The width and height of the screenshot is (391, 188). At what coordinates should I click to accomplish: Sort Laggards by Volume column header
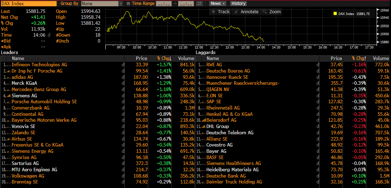coord(381,59)
